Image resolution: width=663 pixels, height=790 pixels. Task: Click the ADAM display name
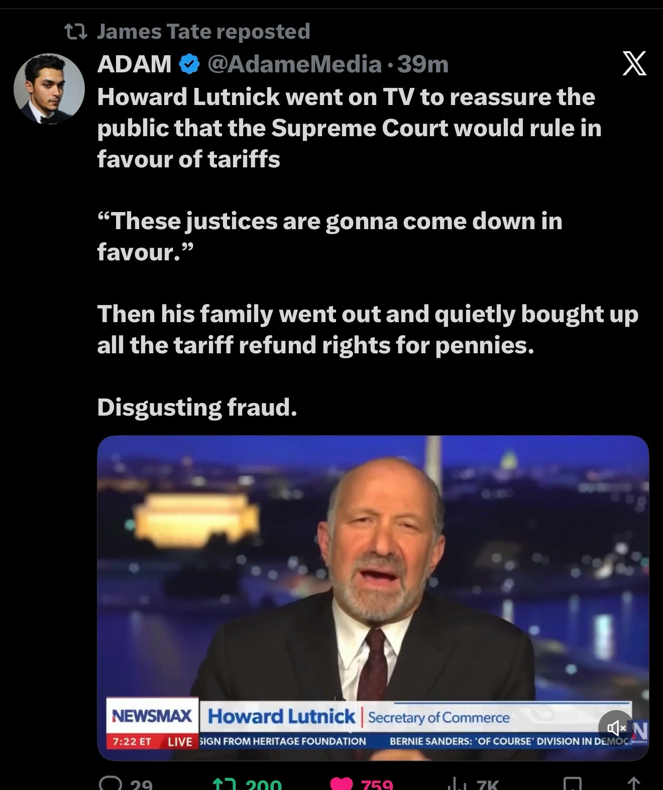tap(134, 64)
